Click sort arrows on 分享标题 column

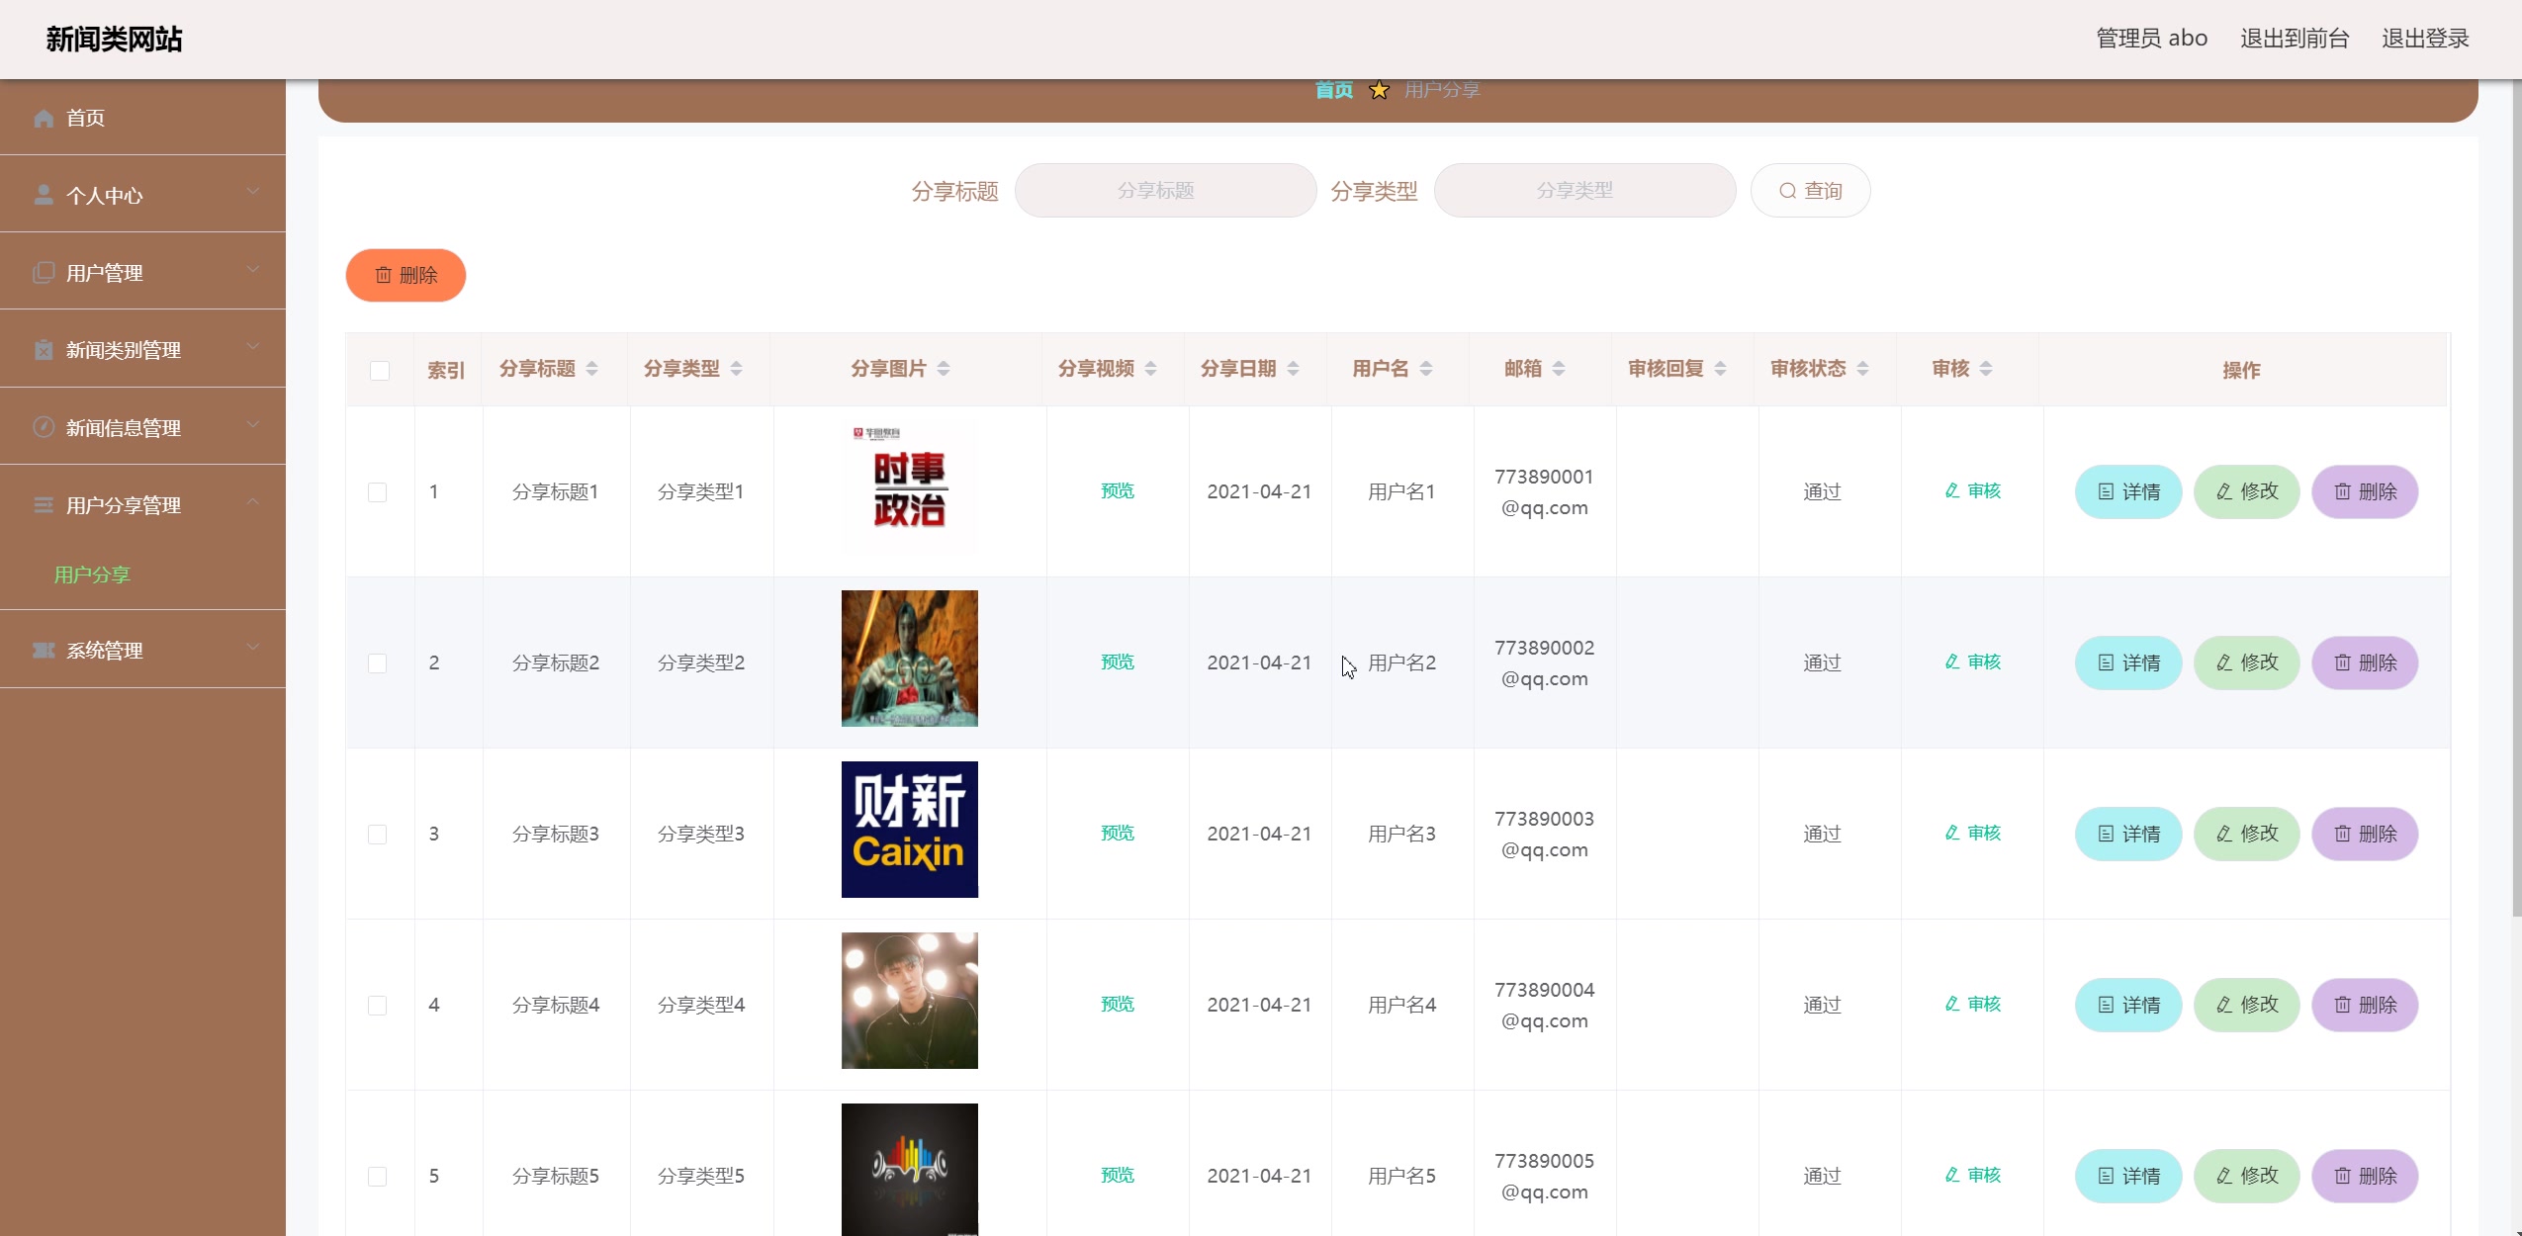point(591,369)
